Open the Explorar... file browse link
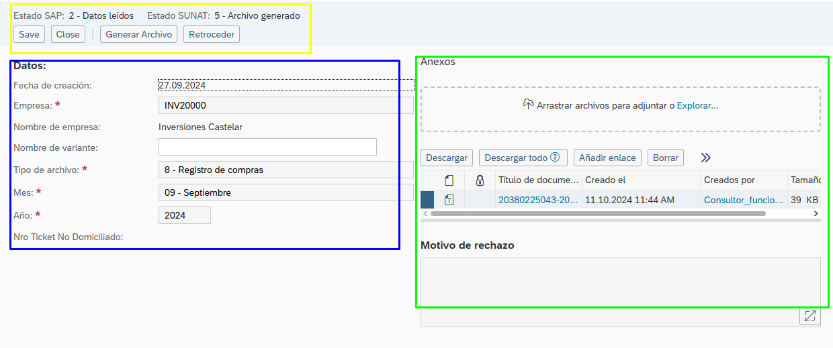The height and width of the screenshot is (348, 833). pos(697,105)
